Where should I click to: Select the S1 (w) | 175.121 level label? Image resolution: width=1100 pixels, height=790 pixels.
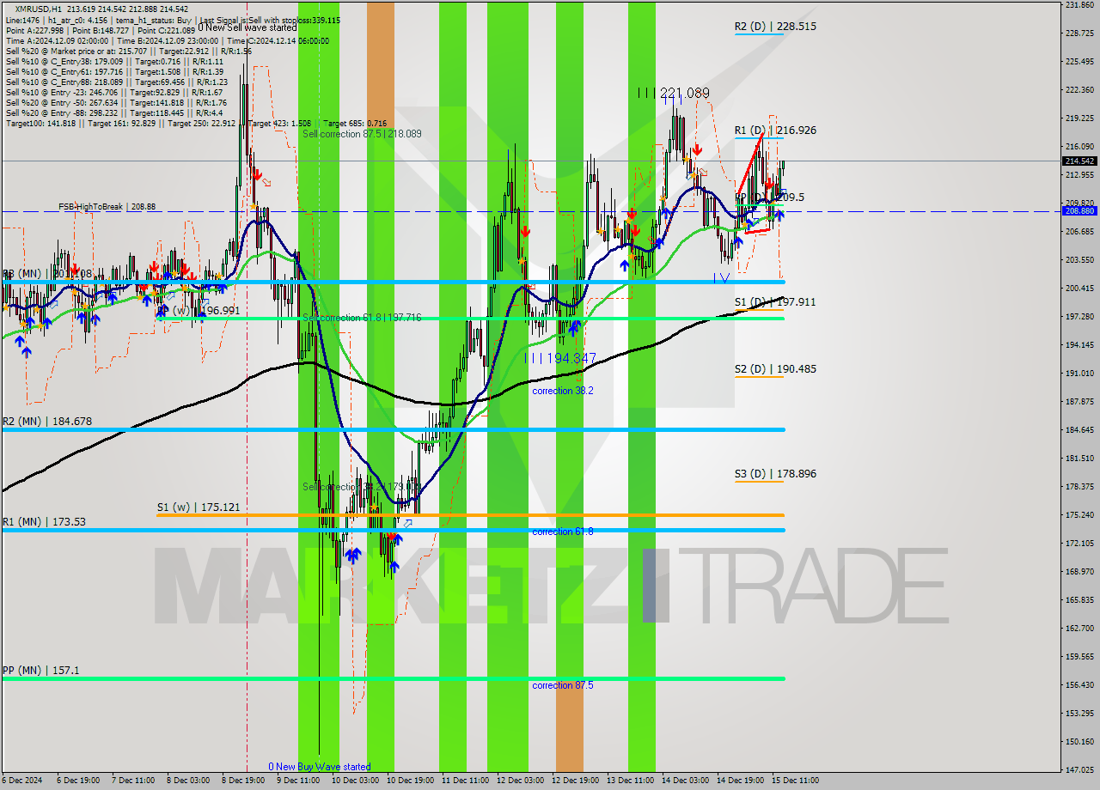point(199,507)
